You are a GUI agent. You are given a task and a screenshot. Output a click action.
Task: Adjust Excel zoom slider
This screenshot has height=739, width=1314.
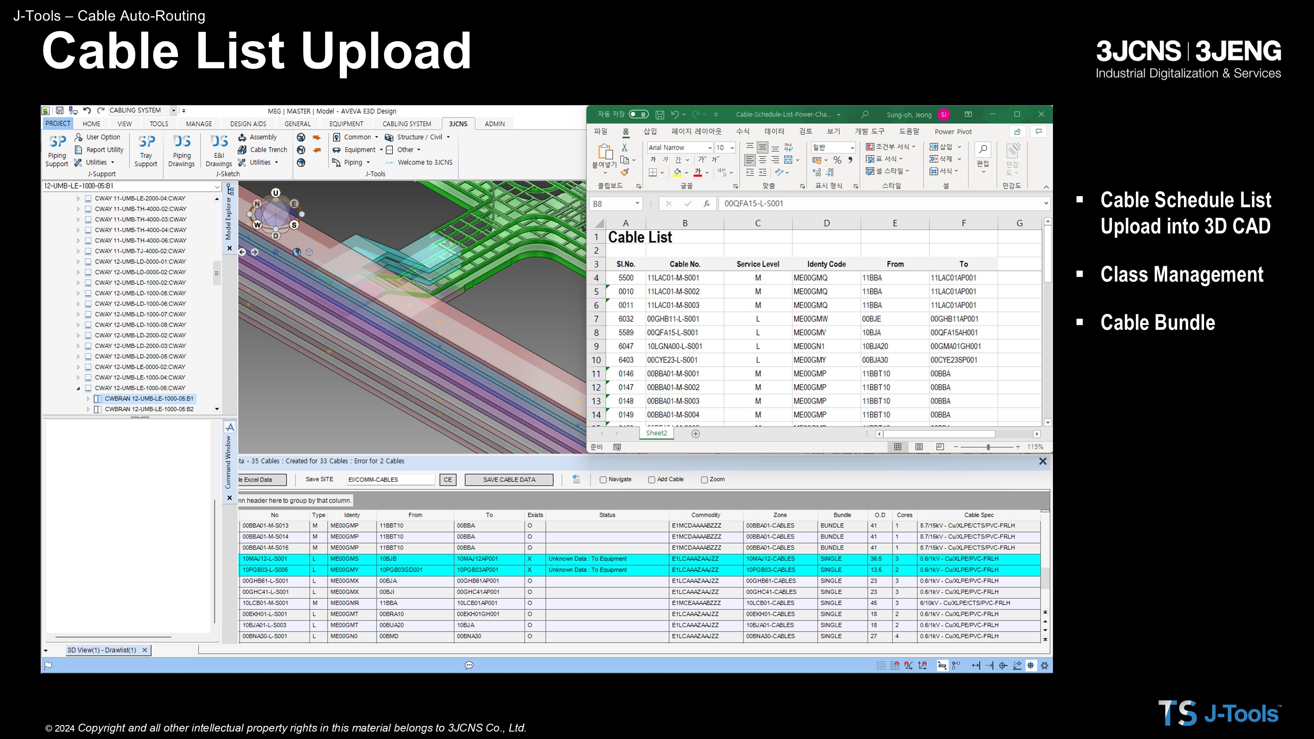tap(988, 447)
